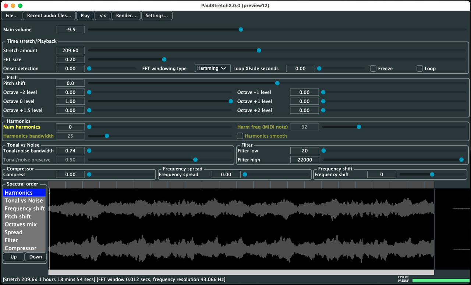Open the File... menu button
The width and height of the screenshot is (471, 285).
pos(12,15)
